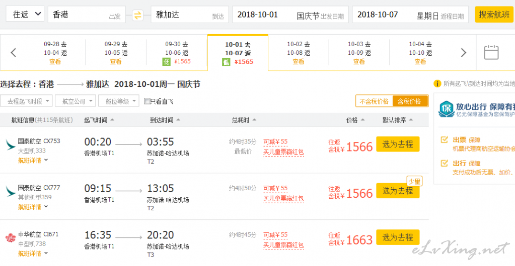Screen dimensions: 515x266
Task: Toggle 只看直飞 direct flights checkbox
Action: click(x=147, y=101)
